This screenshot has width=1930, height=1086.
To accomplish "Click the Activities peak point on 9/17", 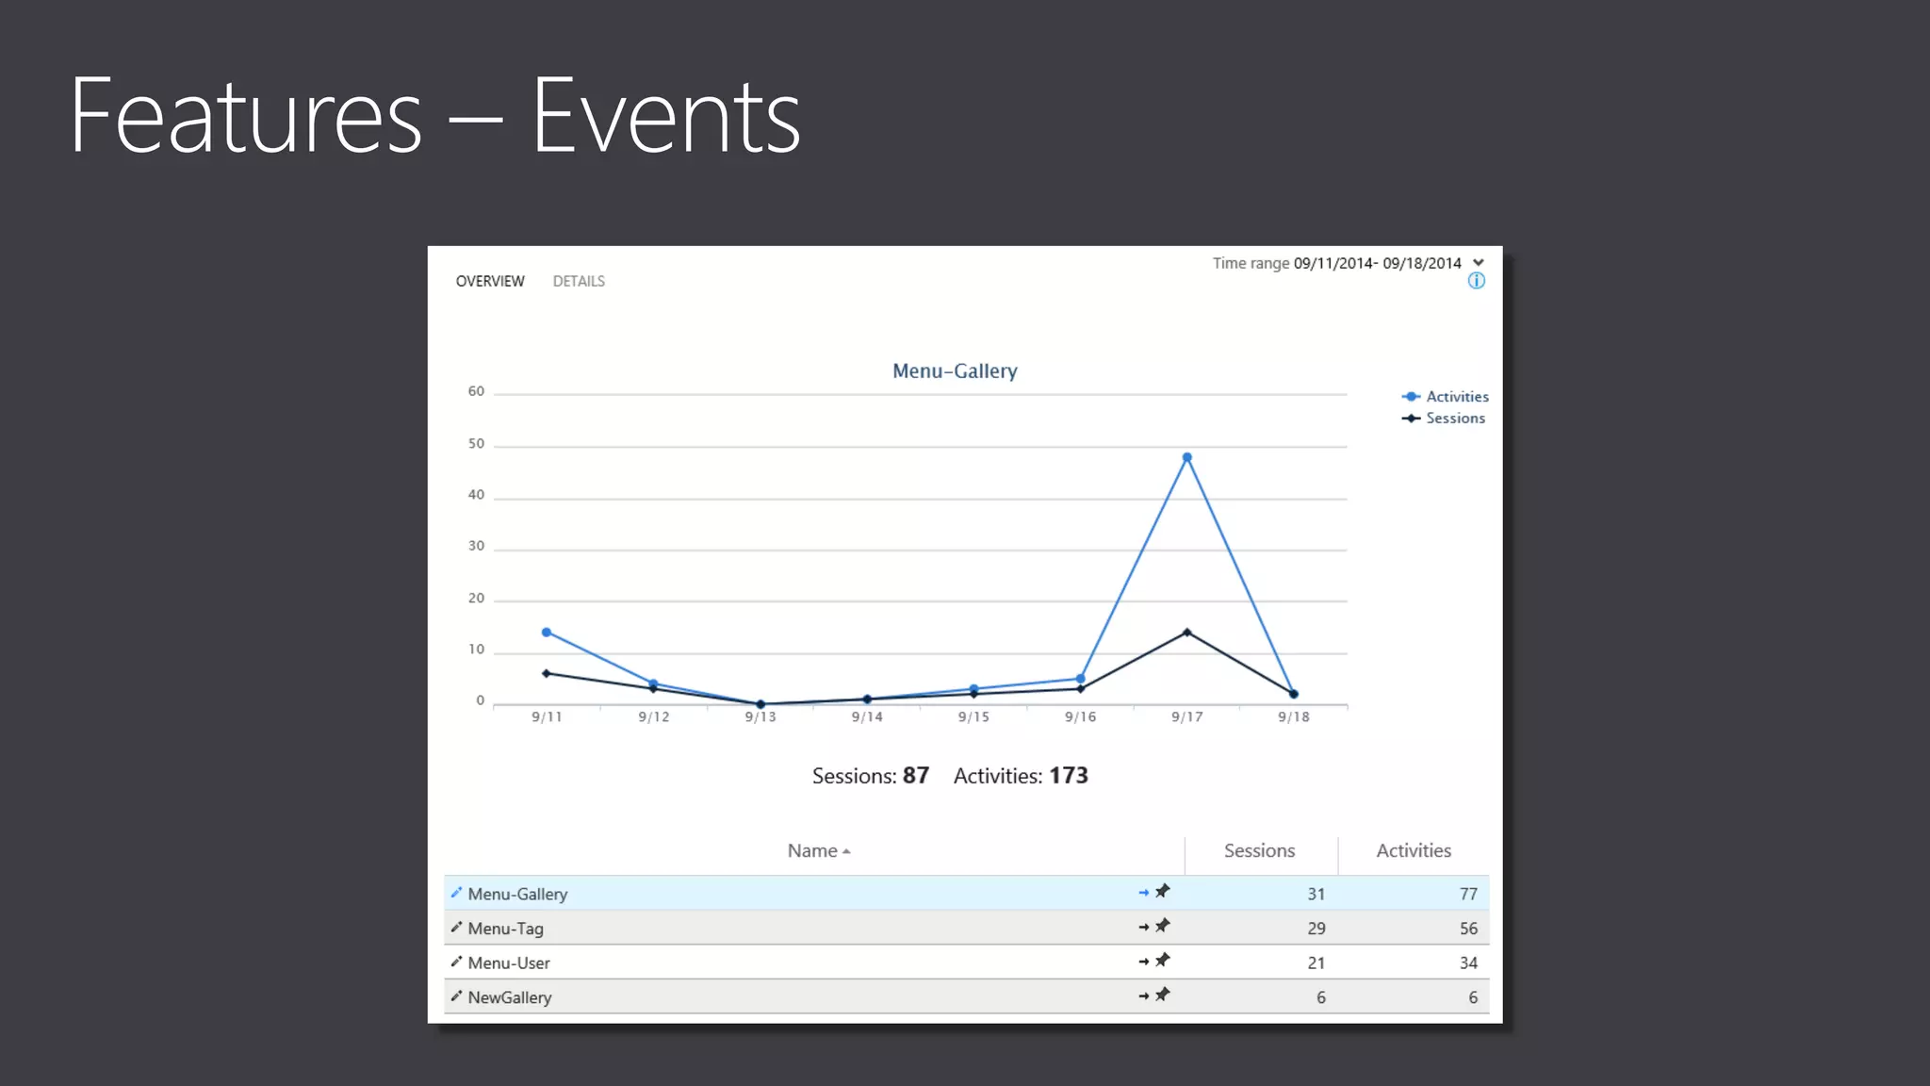I will tap(1187, 457).
